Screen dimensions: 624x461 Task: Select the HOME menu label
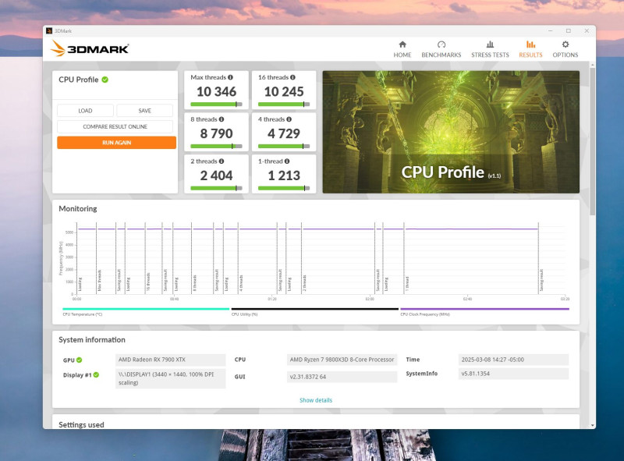pos(402,55)
